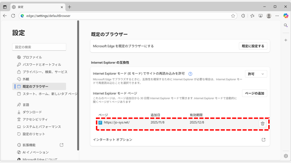This screenshot has width=291, height=163.
Task: Add current page to favorites with the star
Action: pyautogui.click(x=233, y=16)
